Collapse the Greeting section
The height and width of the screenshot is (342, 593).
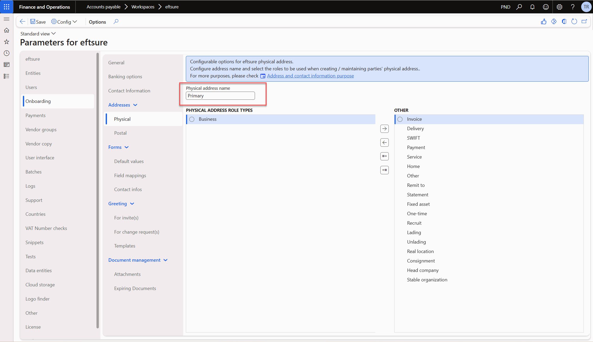click(x=121, y=204)
